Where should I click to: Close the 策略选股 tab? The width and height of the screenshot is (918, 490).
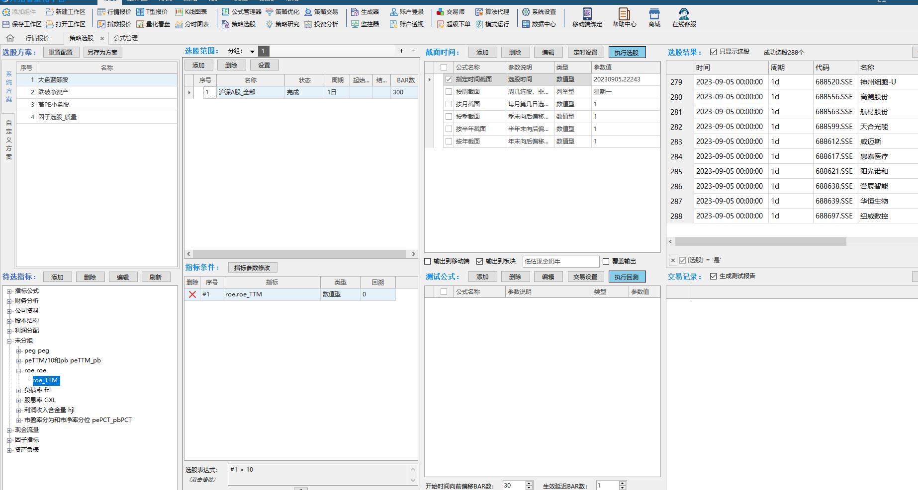tap(102, 38)
